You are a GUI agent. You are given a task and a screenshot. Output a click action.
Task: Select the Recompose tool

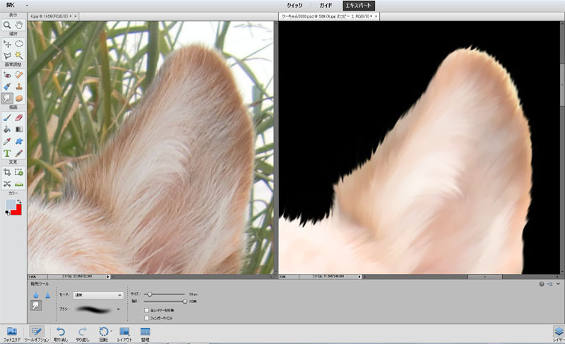19,172
